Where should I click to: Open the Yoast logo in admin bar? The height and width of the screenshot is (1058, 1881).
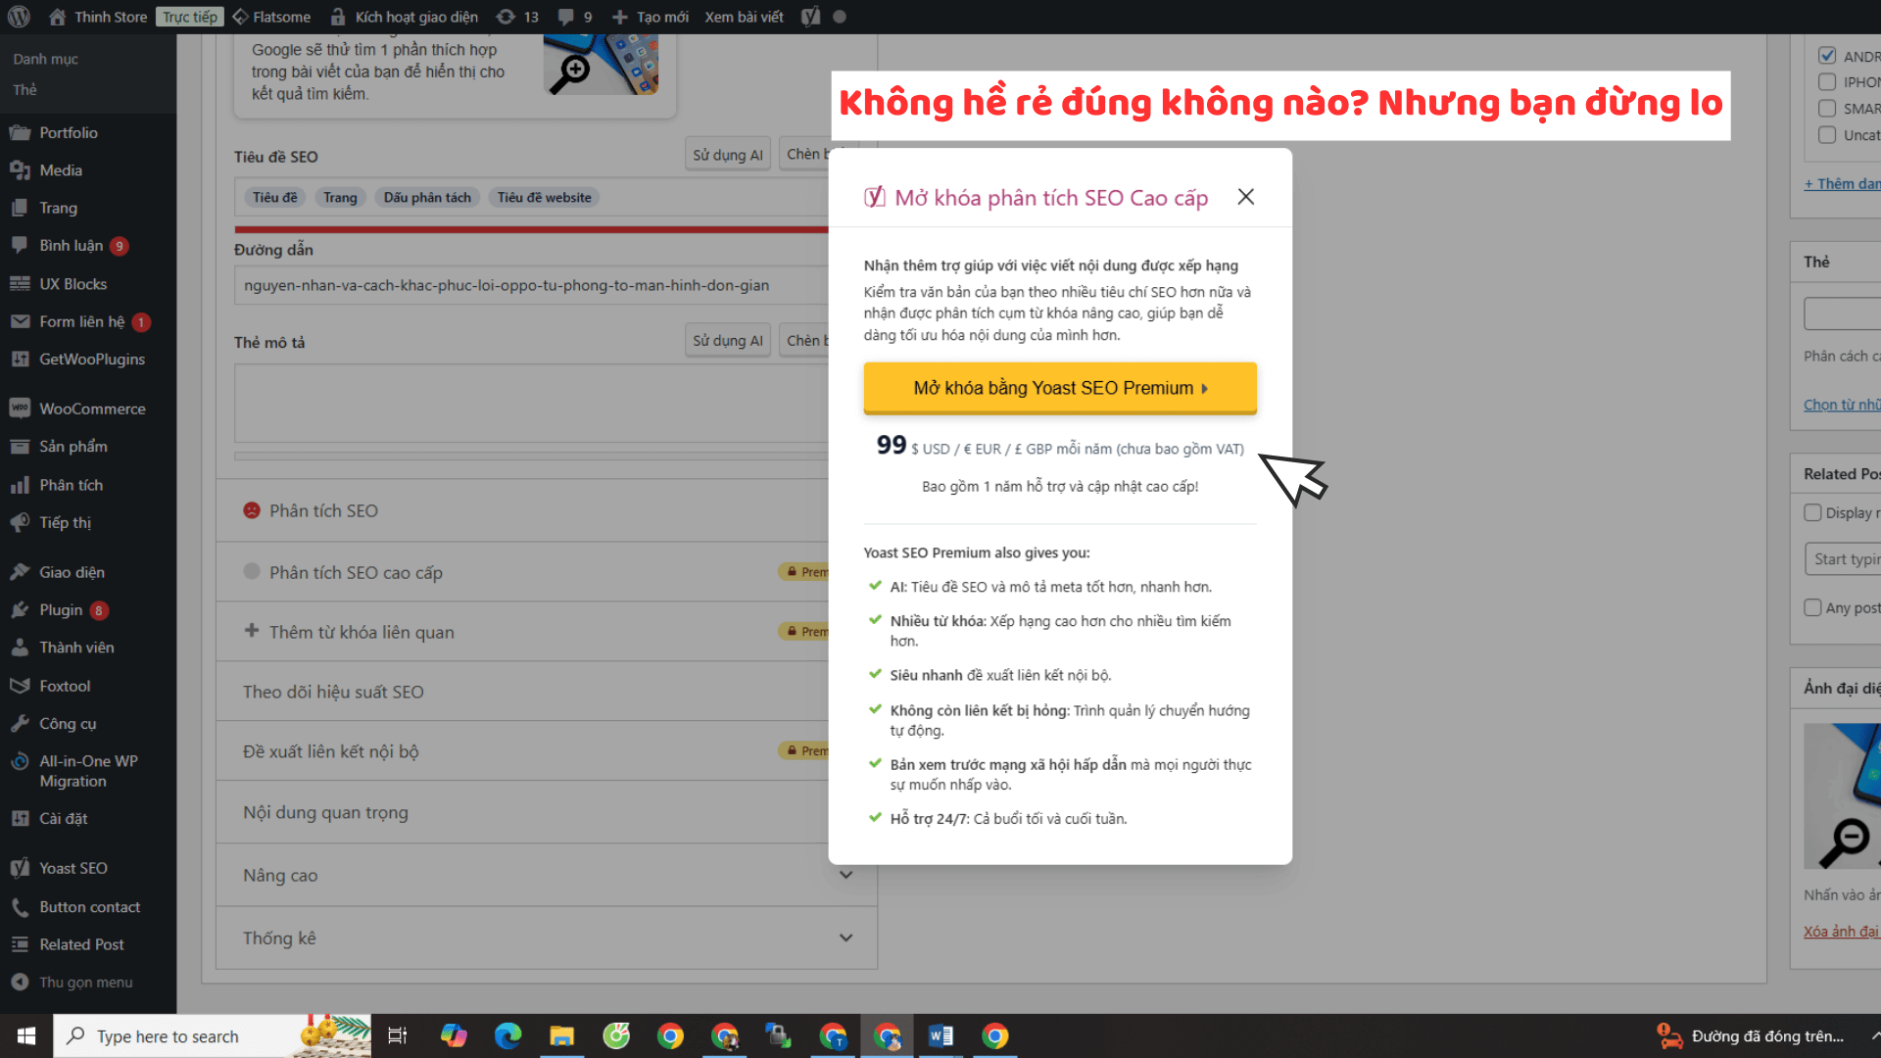point(810,16)
